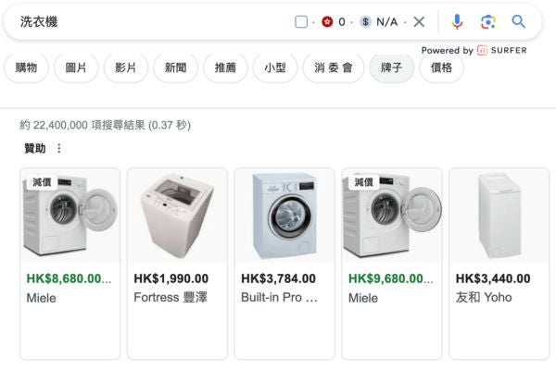Expand the 牌子 filter
This screenshot has width=556, height=370.
[391, 68]
